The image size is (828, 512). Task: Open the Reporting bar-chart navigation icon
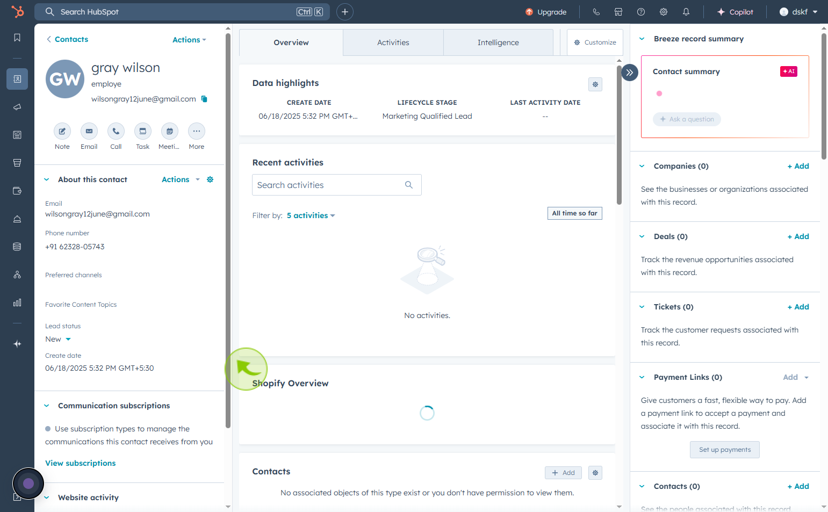(17, 302)
